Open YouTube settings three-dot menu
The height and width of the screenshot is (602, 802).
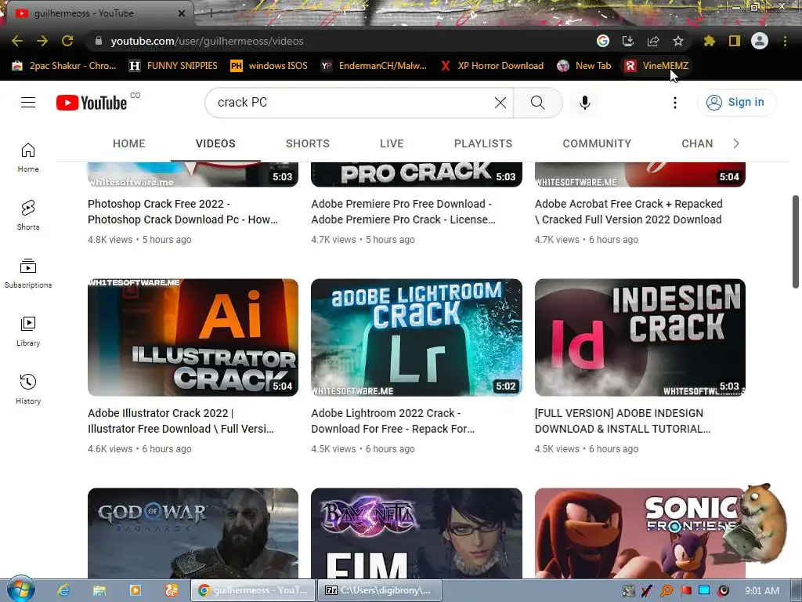coord(675,103)
